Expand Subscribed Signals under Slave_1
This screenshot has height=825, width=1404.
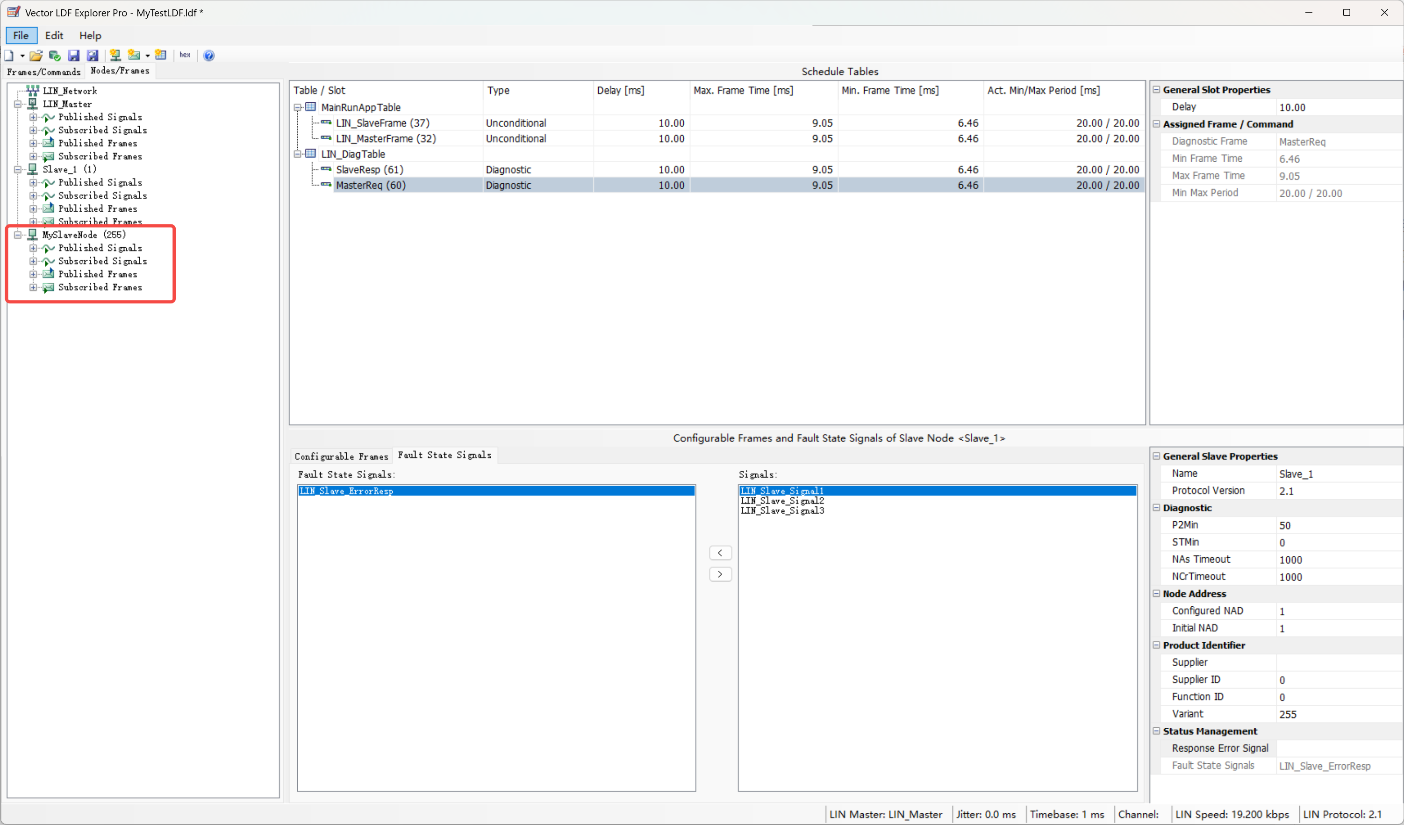tap(34, 195)
